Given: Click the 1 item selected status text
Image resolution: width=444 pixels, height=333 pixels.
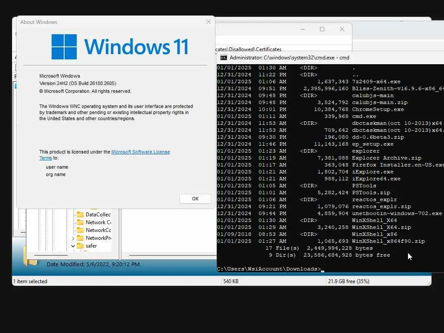Looking at the screenshot, I should point(30,281).
